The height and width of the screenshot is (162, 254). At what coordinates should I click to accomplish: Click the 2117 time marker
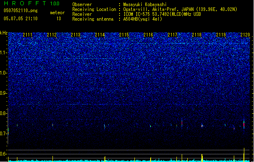[x=172, y=35]
